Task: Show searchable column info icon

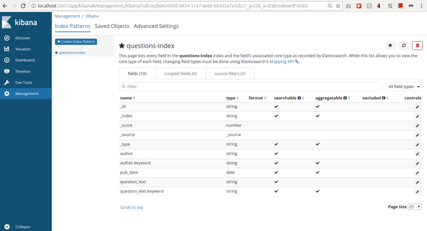Action: coord(299,98)
